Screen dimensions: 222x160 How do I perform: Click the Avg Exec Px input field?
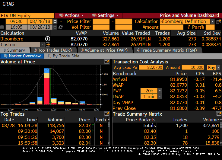[x=151, y=68]
